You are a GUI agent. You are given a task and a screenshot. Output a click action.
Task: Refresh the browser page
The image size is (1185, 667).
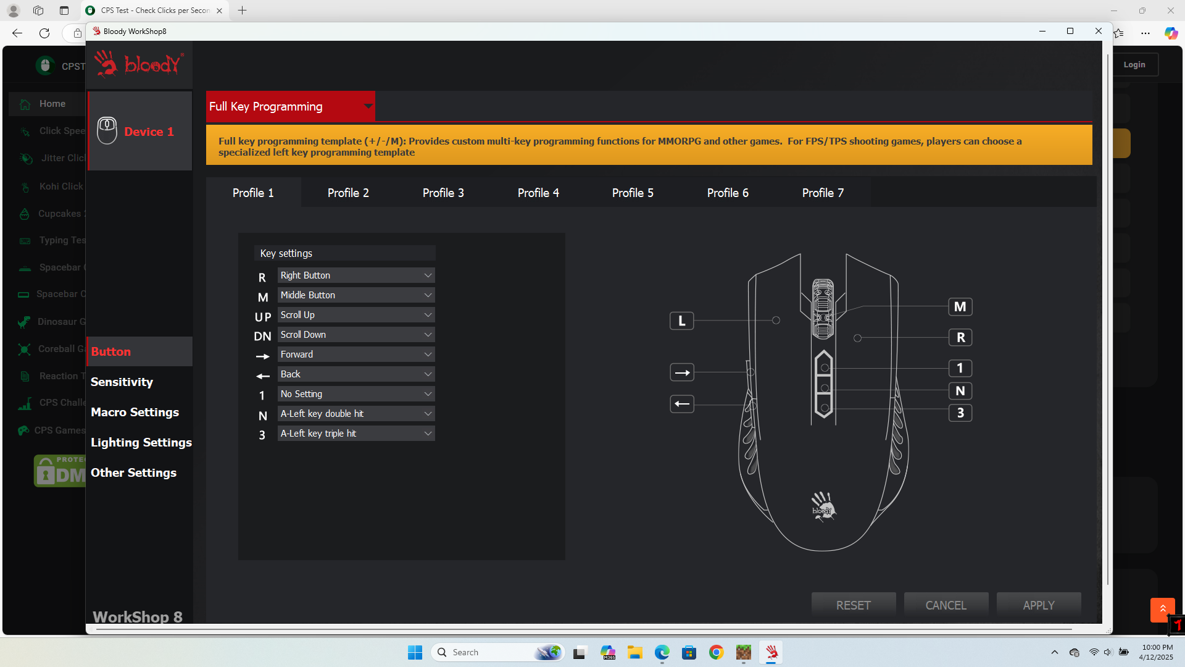[44, 33]
